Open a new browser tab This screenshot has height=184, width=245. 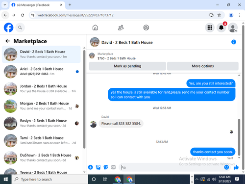pyautogui.click(x=70, y=5)
